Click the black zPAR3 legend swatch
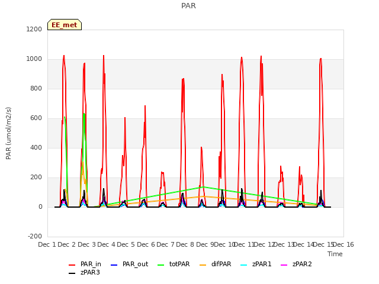Image resolution: width=379 pixels, height=284 pixels. [72, 273]
